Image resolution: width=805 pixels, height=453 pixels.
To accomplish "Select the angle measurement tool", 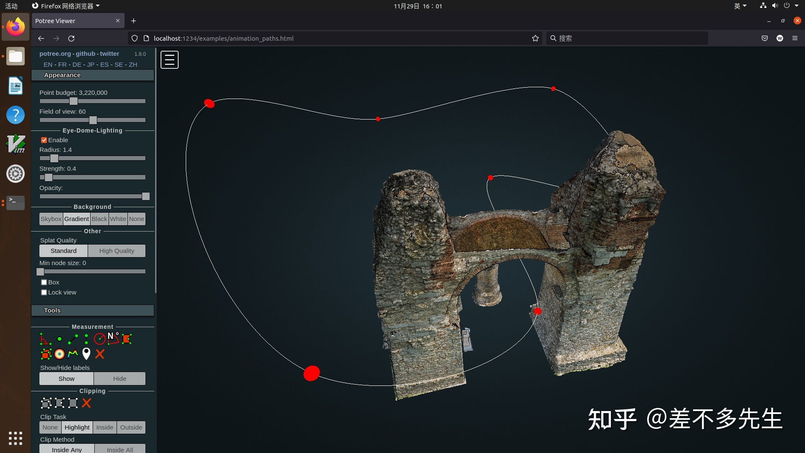I will point(45,339).
